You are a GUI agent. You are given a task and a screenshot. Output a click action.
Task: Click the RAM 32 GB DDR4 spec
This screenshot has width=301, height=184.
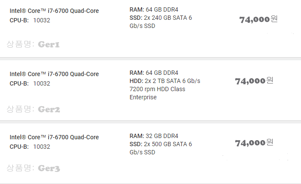154,136
